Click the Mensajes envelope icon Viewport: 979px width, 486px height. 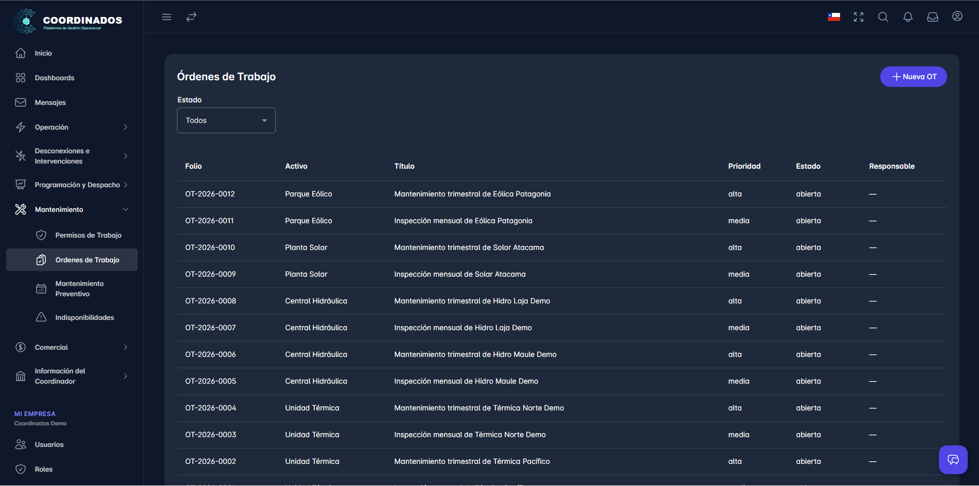21,102
